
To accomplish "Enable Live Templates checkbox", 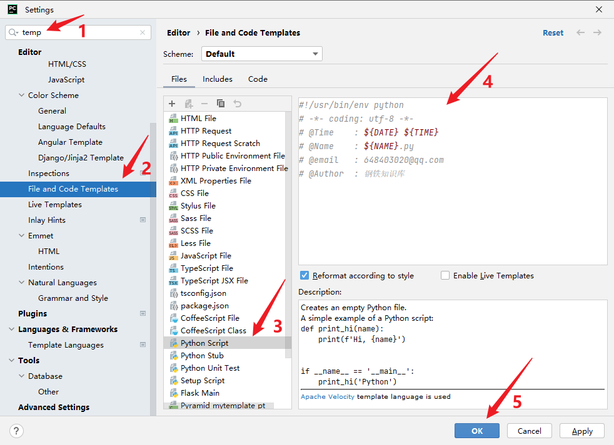I will point(445,275).
